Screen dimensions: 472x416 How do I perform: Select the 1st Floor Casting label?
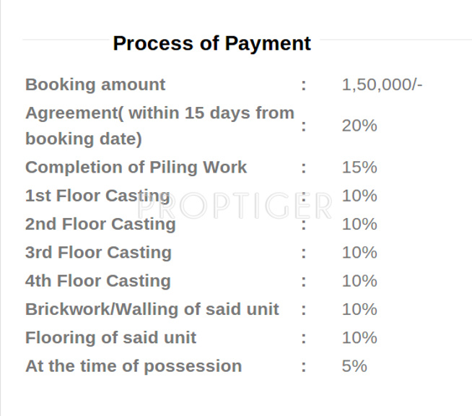97,196
